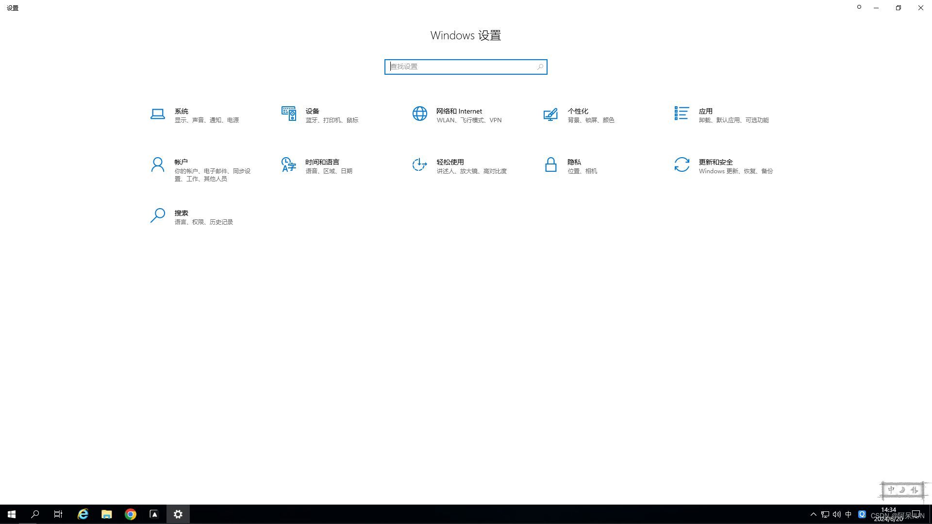The height and width of the screenshot is (524, 932).
Task: Open the 个性化 (Personalization) icon
Action: (x=550, y=114)
